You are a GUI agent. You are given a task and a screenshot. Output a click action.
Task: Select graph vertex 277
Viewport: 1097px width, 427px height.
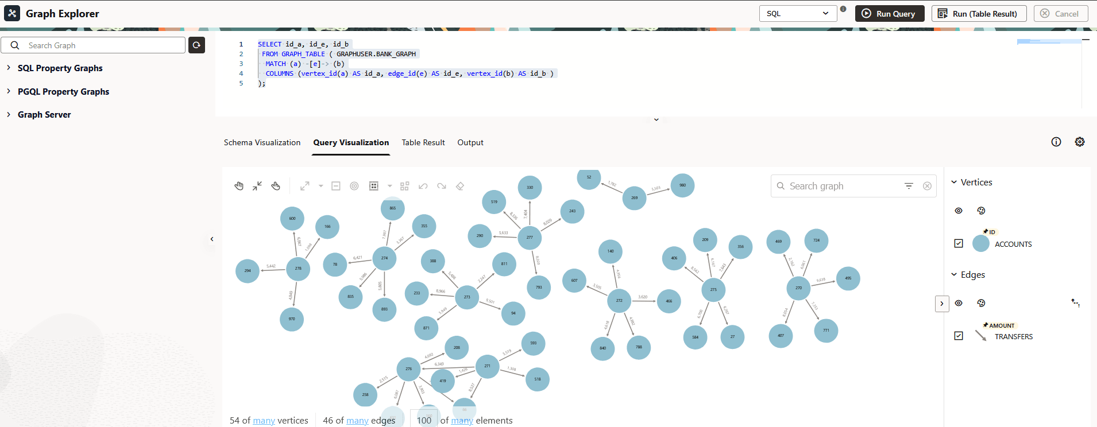point(530,237)
